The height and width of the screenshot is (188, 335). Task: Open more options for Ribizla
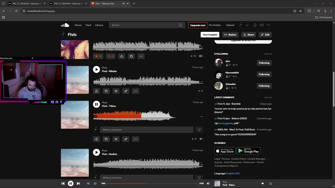pos(135,91)
